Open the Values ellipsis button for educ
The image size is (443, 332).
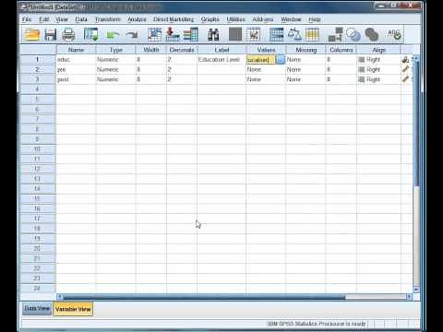pos(281,59)
